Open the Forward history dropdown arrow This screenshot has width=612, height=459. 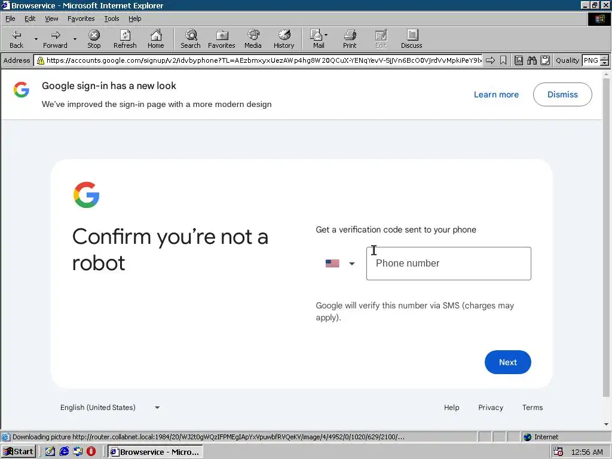(75, 39)
